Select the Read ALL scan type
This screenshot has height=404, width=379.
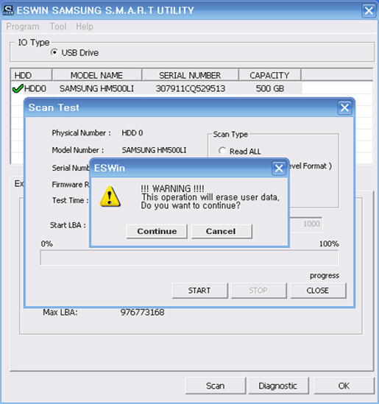222,151
